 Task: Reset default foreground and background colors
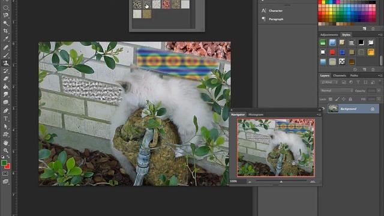(2, 157)
